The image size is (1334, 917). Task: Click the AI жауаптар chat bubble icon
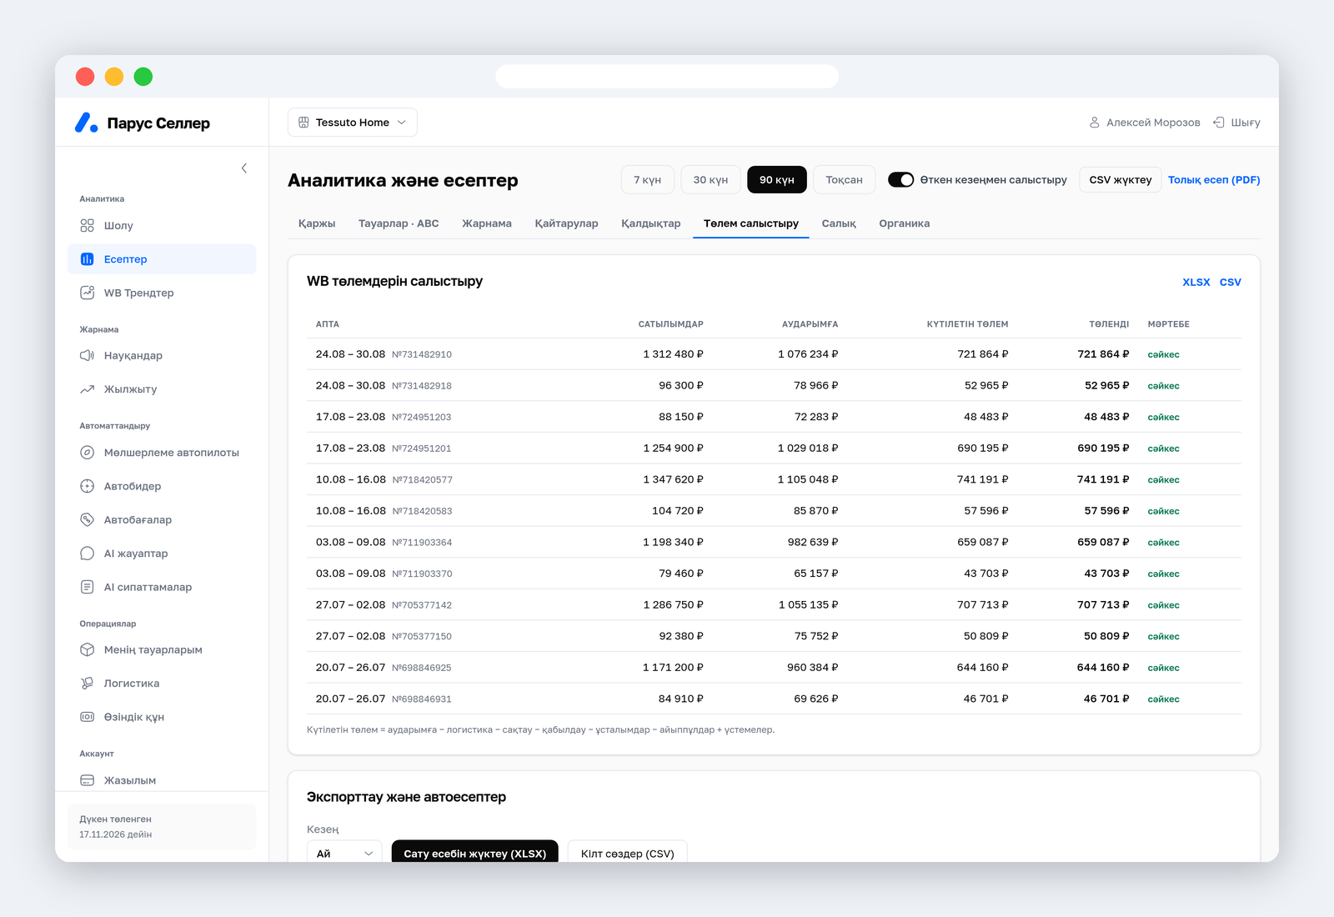click(87, 554)
